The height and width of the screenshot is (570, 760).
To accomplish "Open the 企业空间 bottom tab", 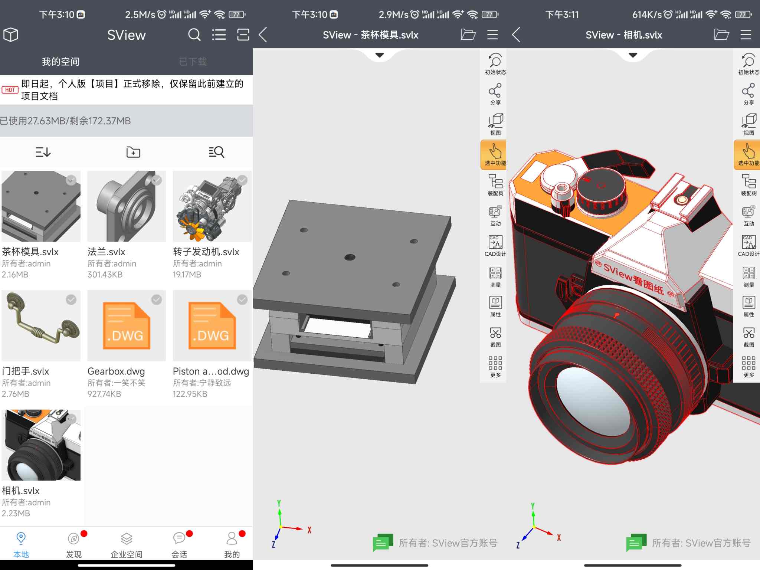I will tap(127, 545).
